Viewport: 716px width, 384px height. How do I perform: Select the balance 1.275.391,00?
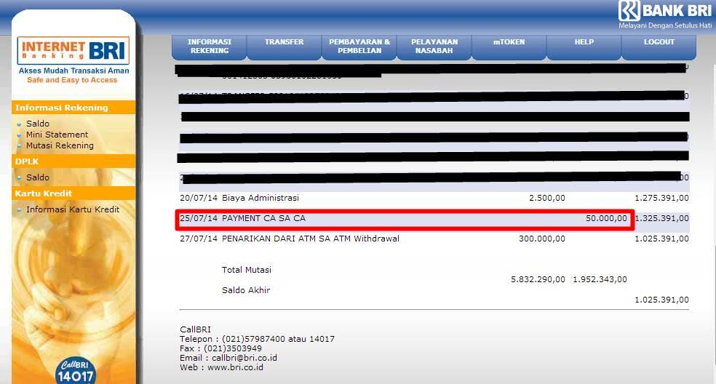[661, 198]
